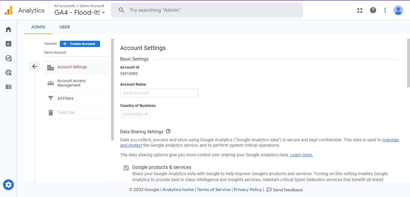This screenshot has height=197, width=410.
Task: Click the Account Settings page heading
Action: click(143, 48)
